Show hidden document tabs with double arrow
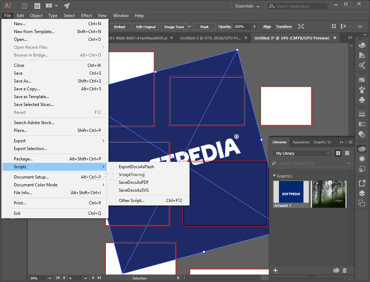 (x=350, y=38)
